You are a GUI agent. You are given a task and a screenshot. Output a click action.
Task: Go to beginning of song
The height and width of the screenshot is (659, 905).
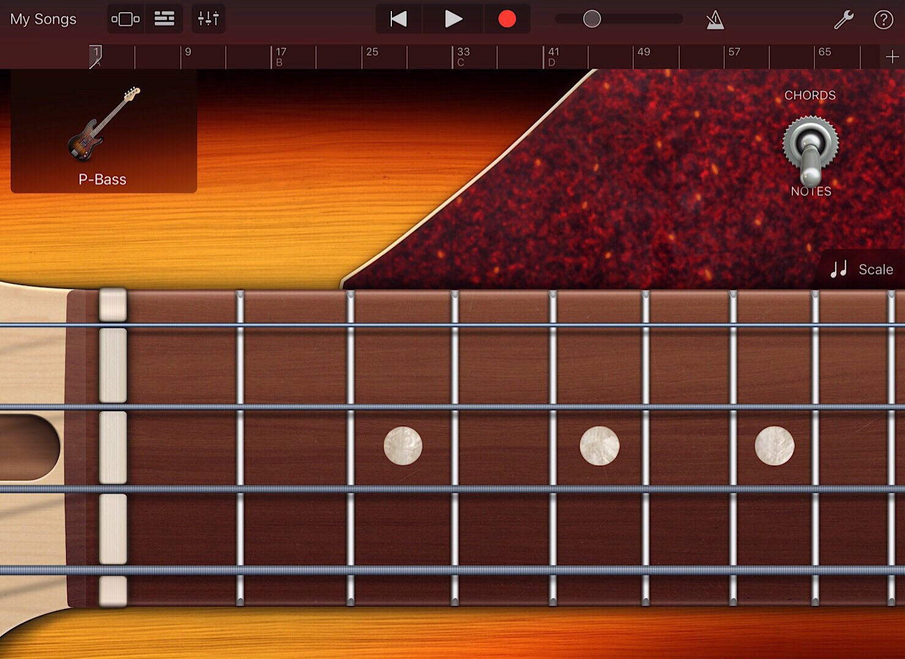[x=399, y=19]
